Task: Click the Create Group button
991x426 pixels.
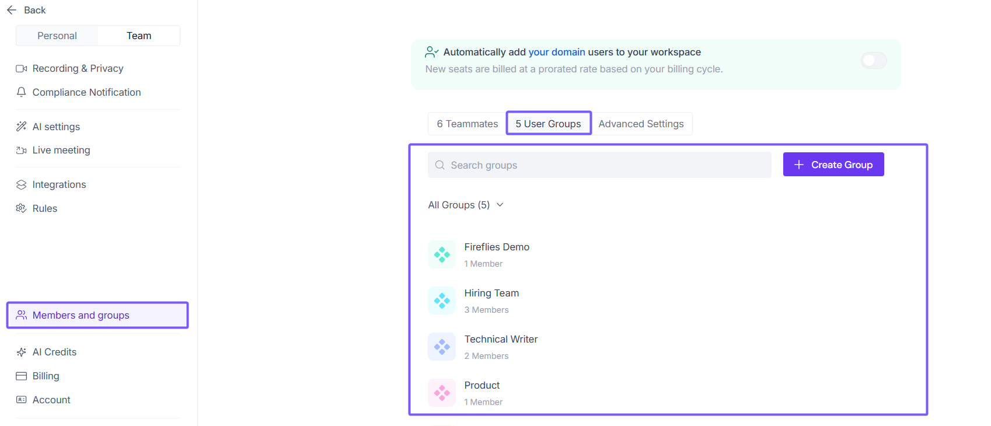Action: tap(833, 165)
